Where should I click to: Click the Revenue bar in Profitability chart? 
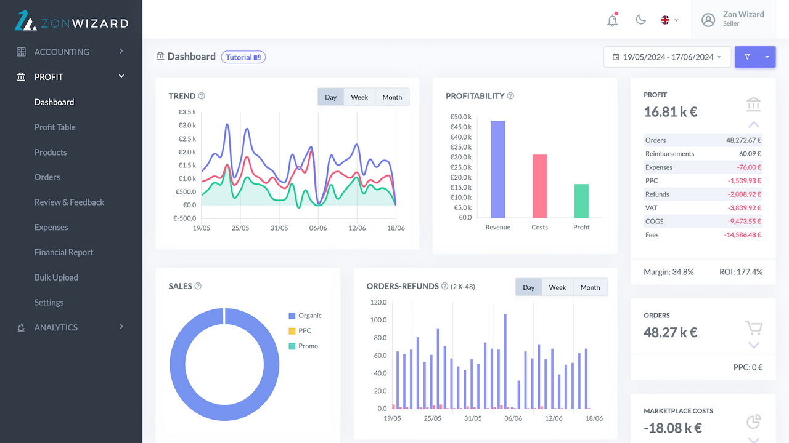click(498, 169)
